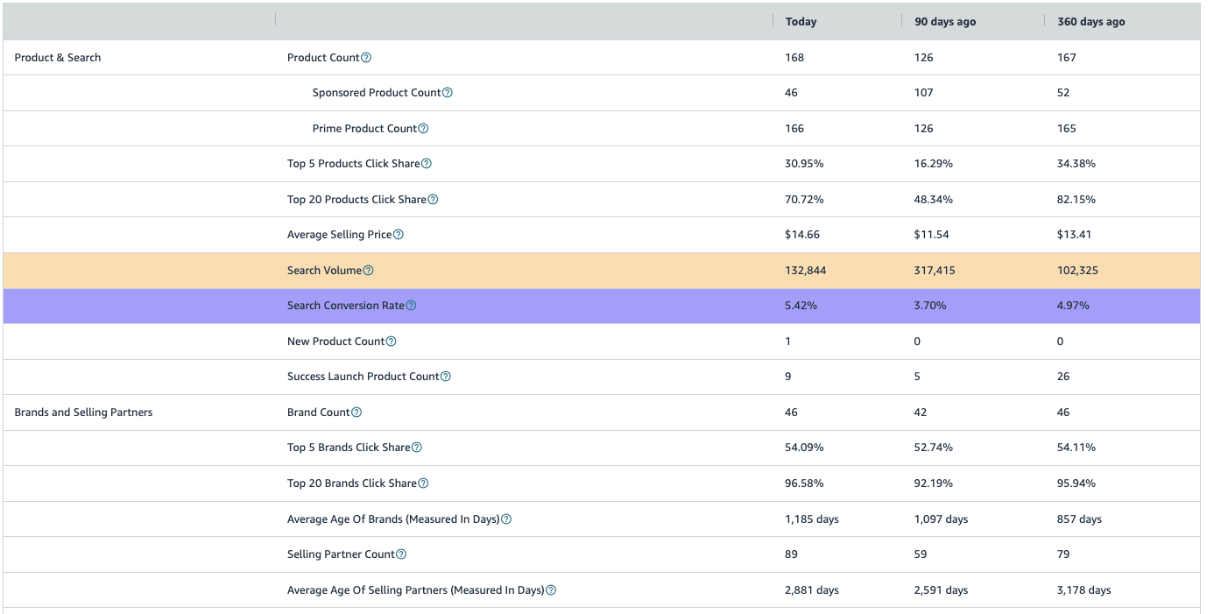The width and height of the screenshot is (1221, 614).
Task: Click help icon for Average Age Of Brands
Action: [506, 519]
